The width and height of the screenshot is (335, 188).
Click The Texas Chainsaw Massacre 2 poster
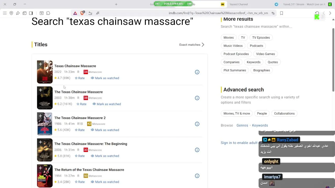pos(45,124)
